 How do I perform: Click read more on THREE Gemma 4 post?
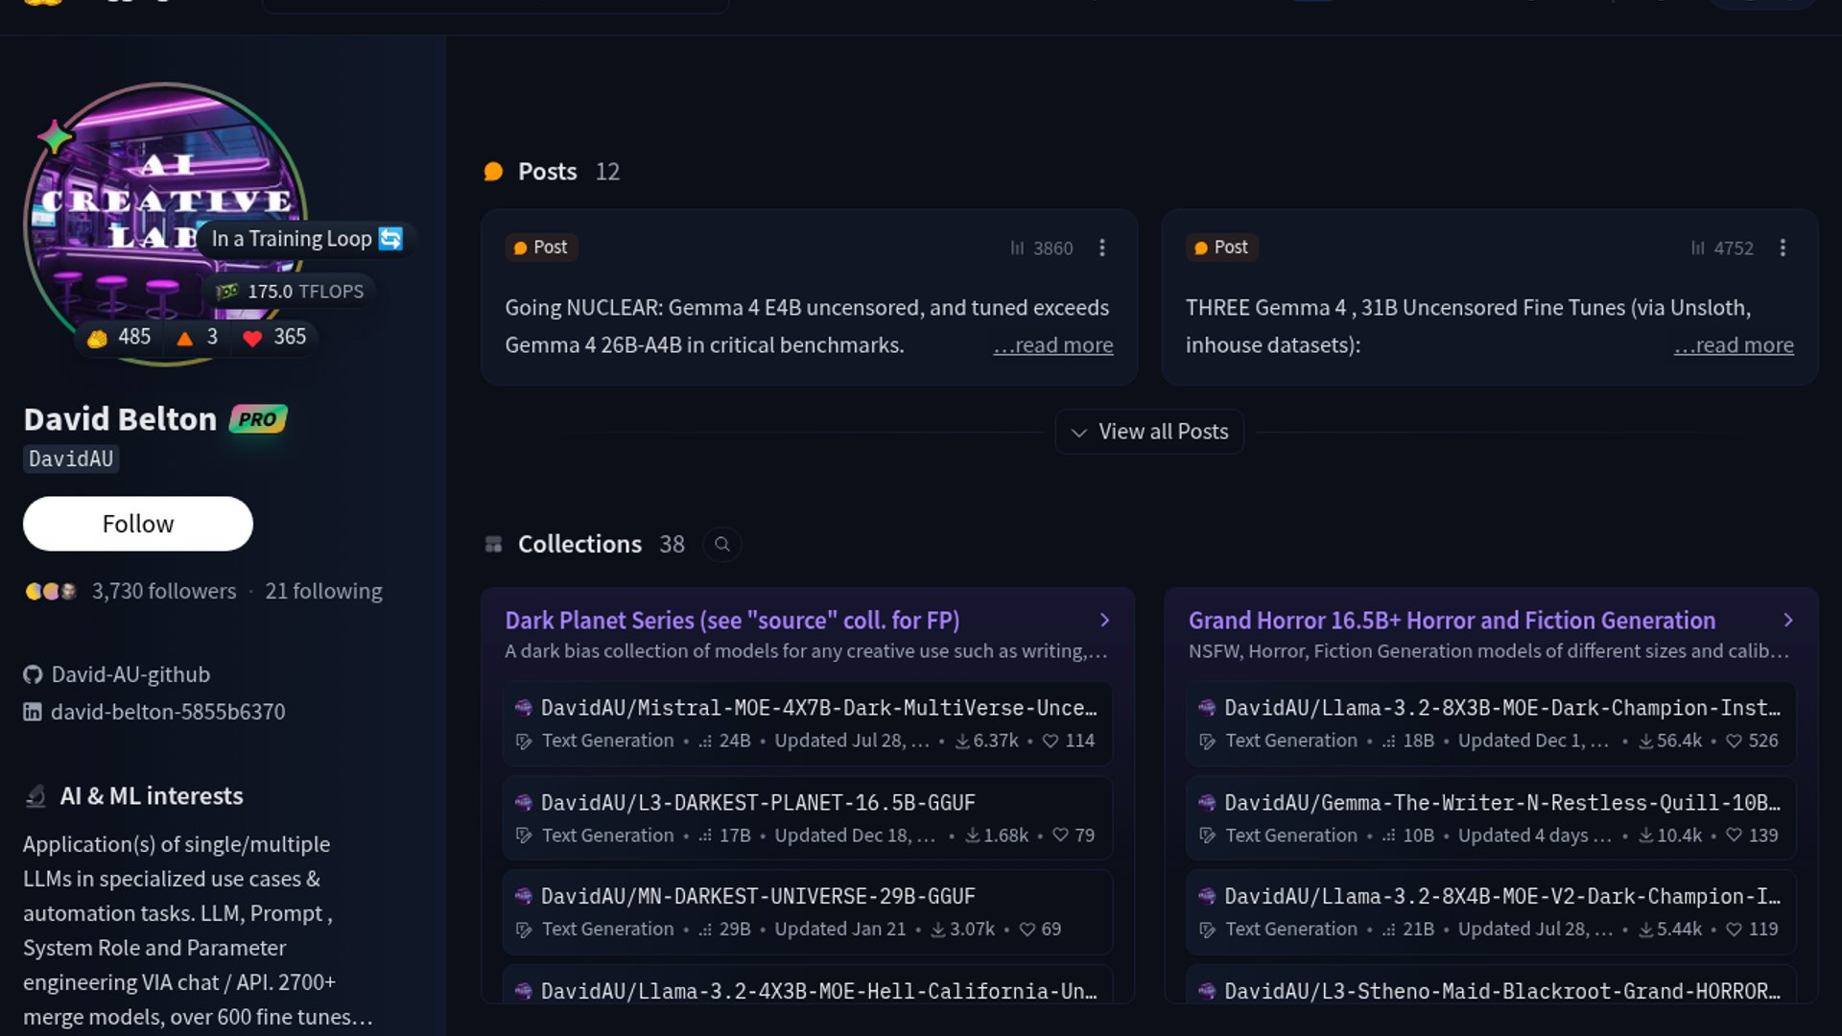point(1733,345)
